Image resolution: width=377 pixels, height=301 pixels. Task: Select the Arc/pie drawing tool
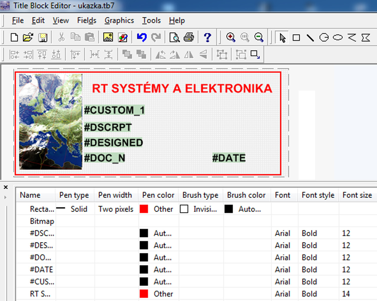[x=324, y=38]
